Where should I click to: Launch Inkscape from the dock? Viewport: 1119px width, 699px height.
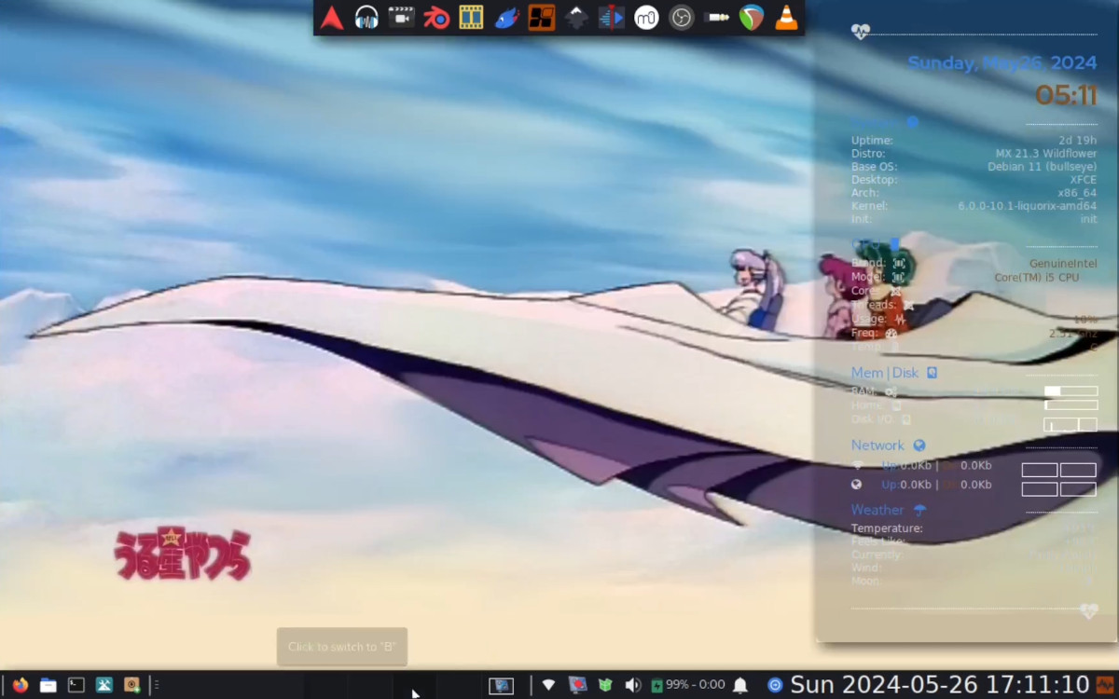576,18
